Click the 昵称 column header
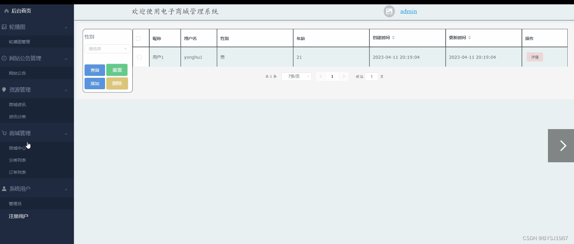This screenshot has width=574, height=244. pyautogui.click(x=157, y=38)
